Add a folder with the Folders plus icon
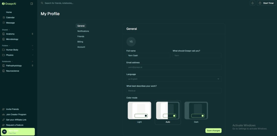The image size is (277, 136). (33, 45)
